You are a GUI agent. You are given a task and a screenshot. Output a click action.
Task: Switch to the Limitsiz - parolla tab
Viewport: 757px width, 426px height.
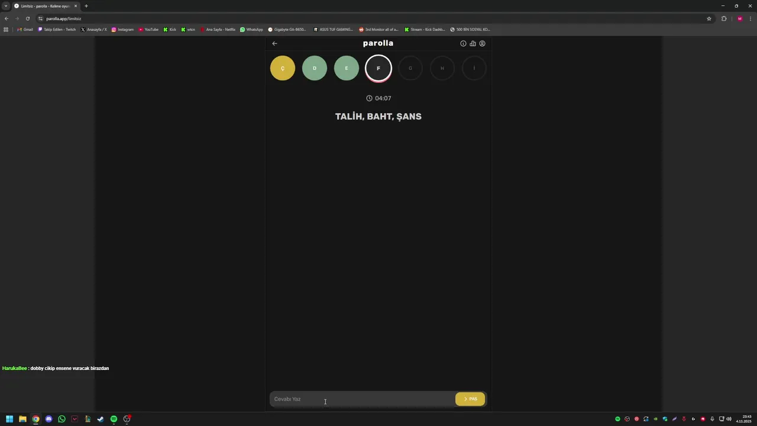46,6
